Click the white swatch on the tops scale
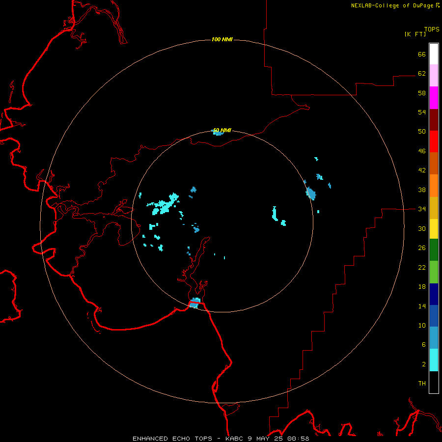442x442 pixels. point(434,54)
